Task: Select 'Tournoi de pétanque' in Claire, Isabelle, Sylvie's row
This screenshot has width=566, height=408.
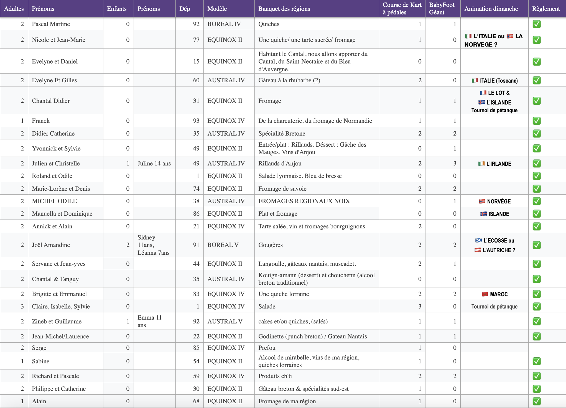Action: coord(494,307)
